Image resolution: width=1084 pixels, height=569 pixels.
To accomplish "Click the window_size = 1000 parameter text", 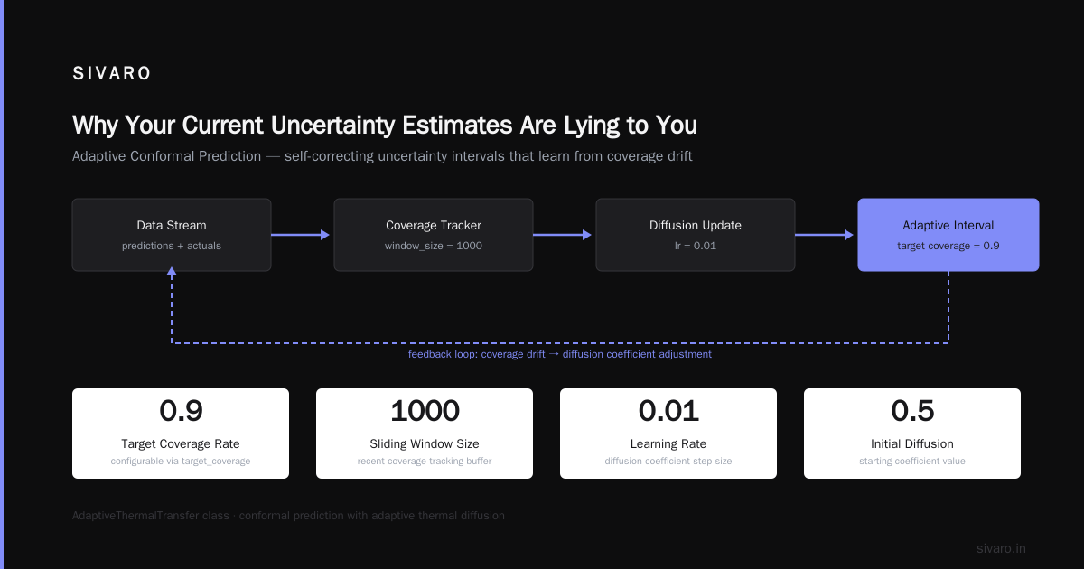I will point(434,246).
